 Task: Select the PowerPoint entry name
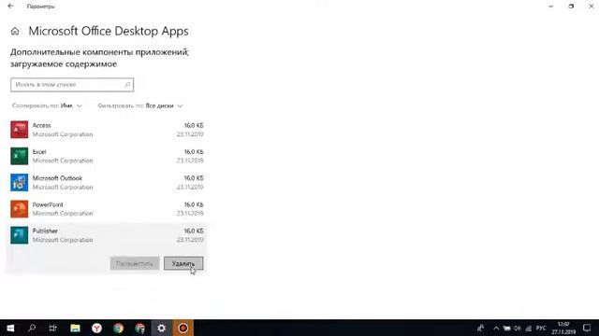click(x=48, y=204)
